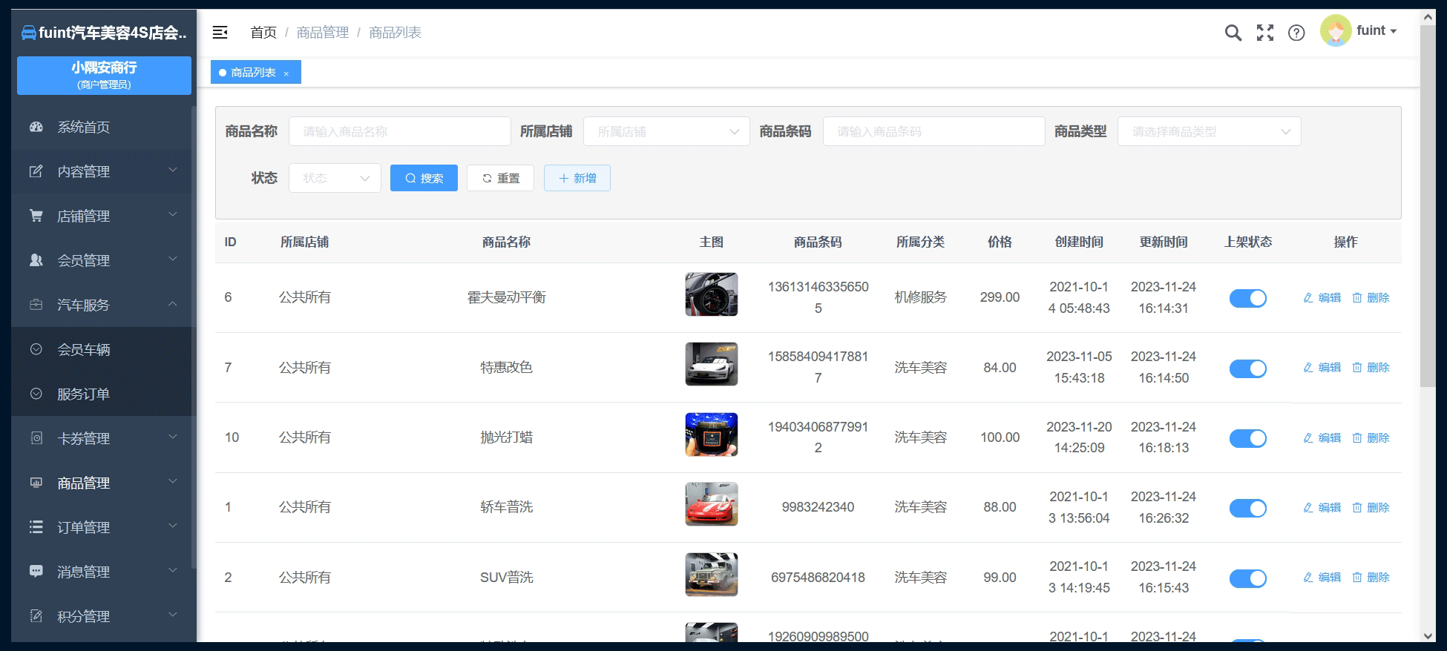The width and height of the screenshot is (1447, 651).
Task: Toggle shelf status for 特惠改色
Action: pyautogui.click(x=1247, y=369)
